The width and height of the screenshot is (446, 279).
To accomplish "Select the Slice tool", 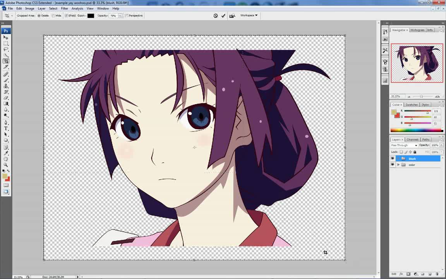I will pos(6,67).
